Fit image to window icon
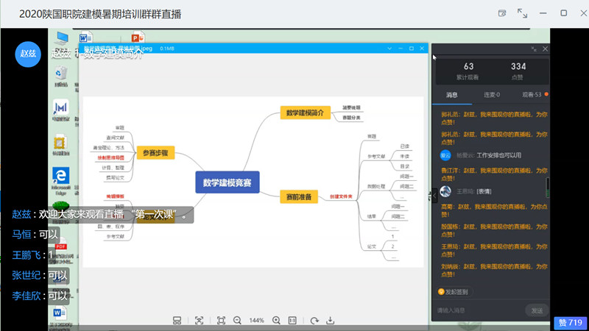The image size is (589, 331). pos(221,321)
